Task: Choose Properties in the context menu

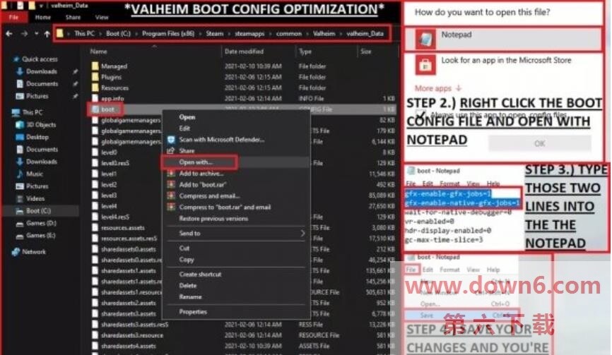Action: click(193, 312)
